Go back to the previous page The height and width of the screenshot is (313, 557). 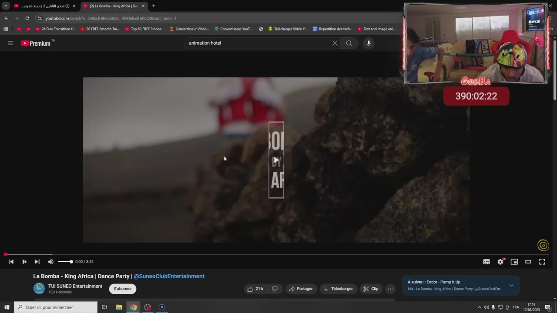tap(6, 18)
